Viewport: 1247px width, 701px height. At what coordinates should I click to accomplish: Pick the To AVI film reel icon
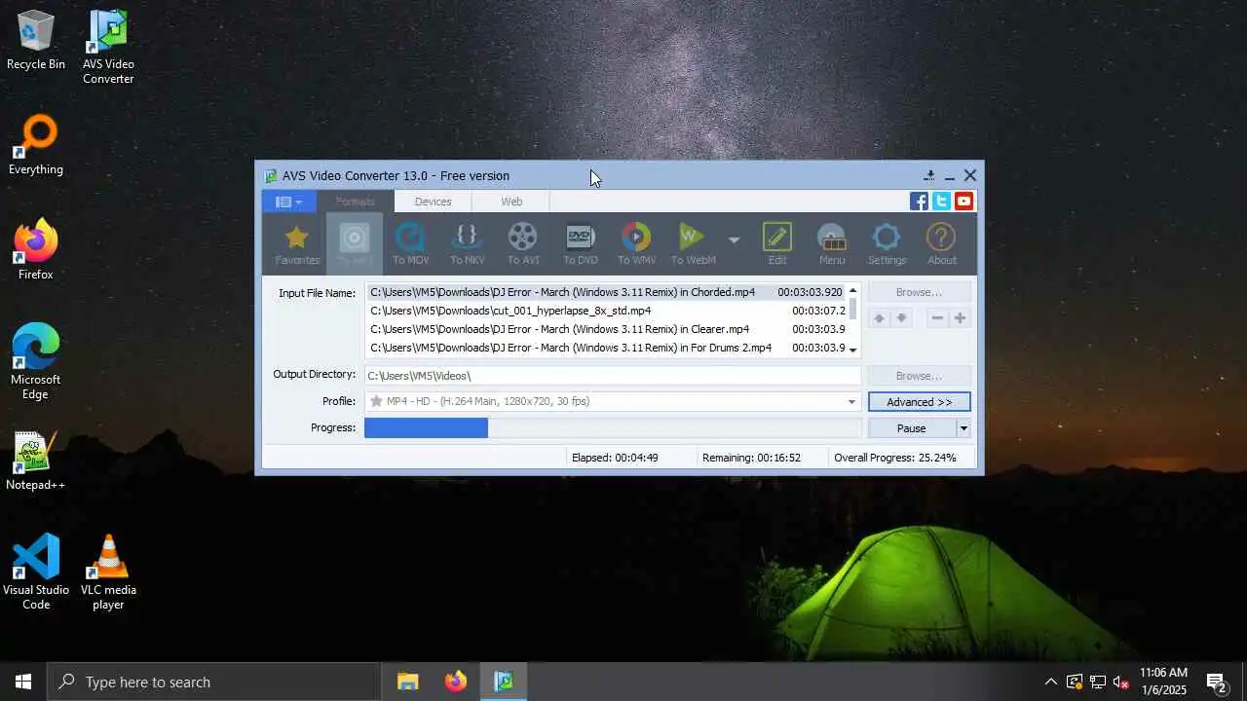pyautogui.click(x=523, y=243)
